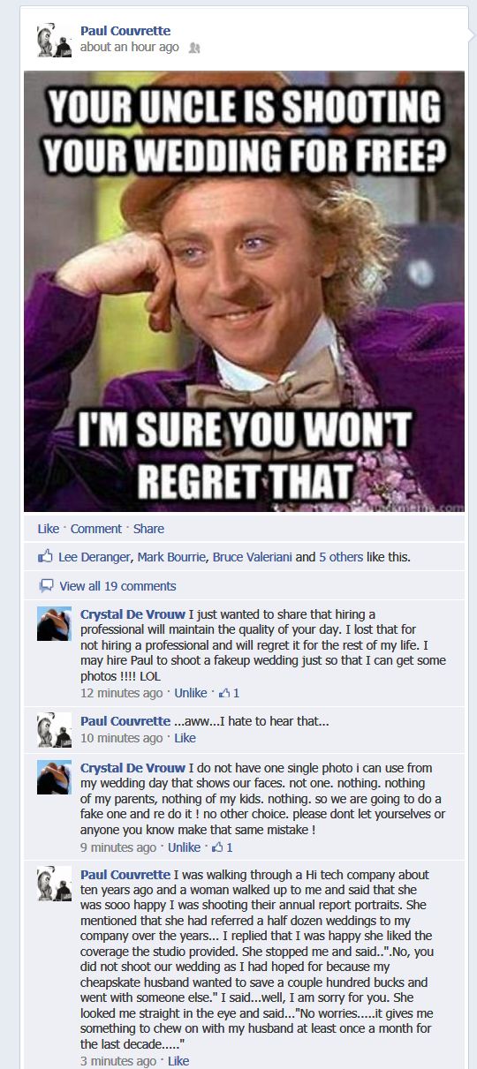The height and width of the screenshot is (1069, 477).
Task: Click the comment bubble icon beside View all comments
Action: click(x=46, y=586)
